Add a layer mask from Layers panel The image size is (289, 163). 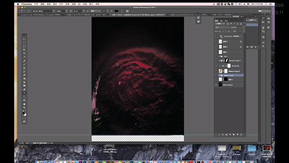tap(227, 135)
